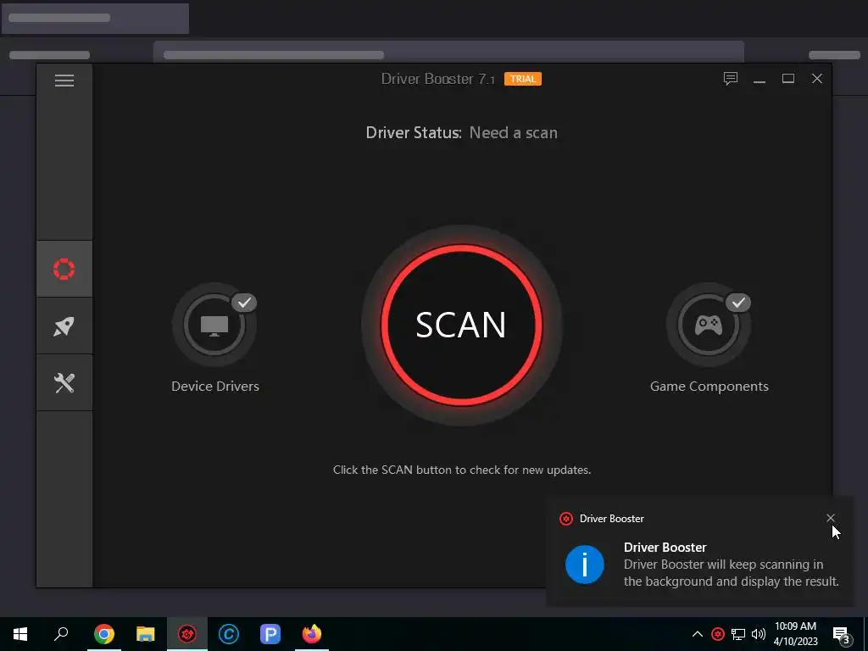Open the blue C app in taskbar
Screen dimensions: 868x651
pyautogui.click(x=229, y=634)
